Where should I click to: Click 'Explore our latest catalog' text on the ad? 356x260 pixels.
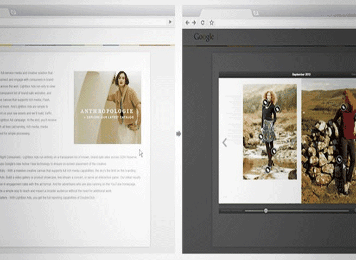(x=109, y=117)
